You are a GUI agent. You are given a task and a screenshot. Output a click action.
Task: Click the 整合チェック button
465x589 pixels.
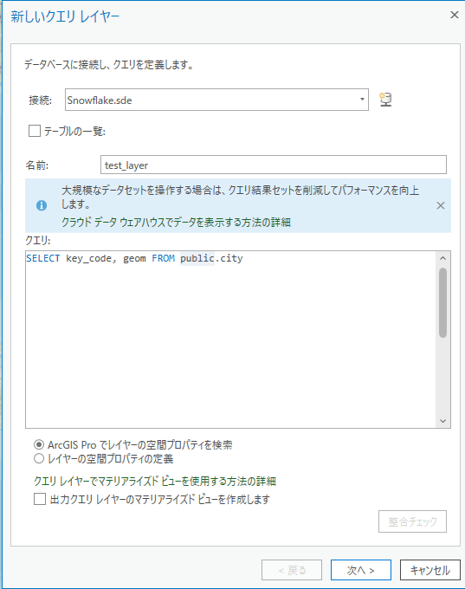(412, 521)
